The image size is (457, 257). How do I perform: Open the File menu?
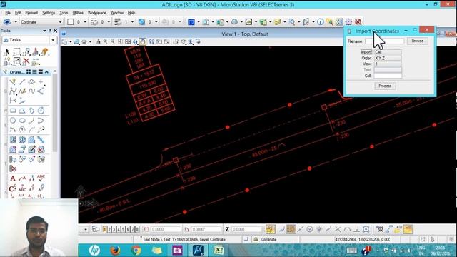click(x=8, y=13)
